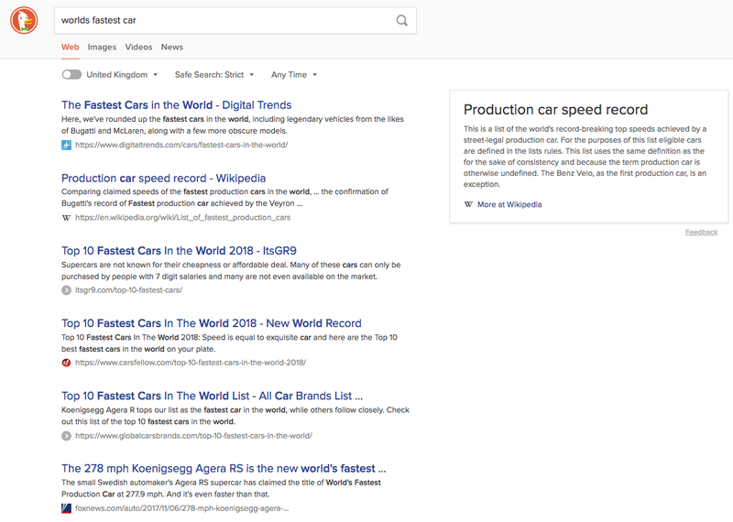Click snippet starting 'Comparing claimed speeds'
The image size is (733, 522).
(x=224, y=197)
